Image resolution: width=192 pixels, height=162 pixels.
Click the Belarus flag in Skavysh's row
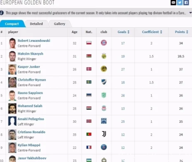(x=89, y=56)
